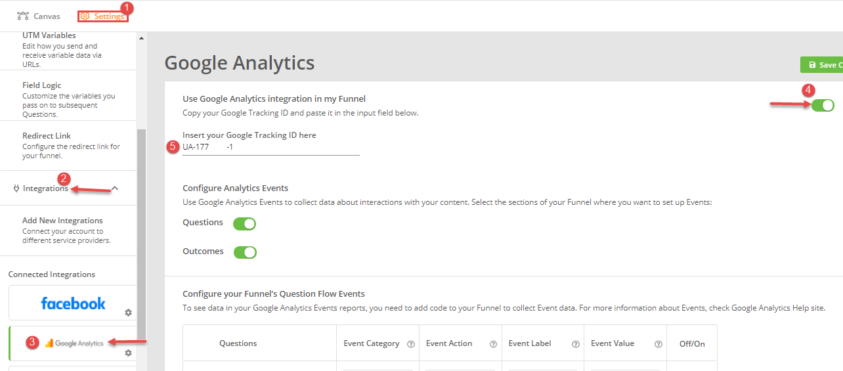Click the help icon next to Event Category
The width and height of the screenshot is (843, 371).
411,343
